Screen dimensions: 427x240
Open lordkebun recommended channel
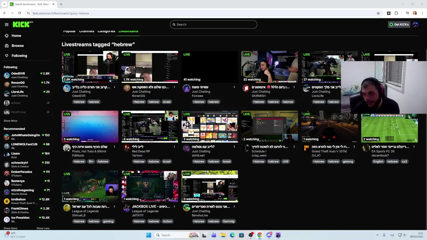click(27, 201)
